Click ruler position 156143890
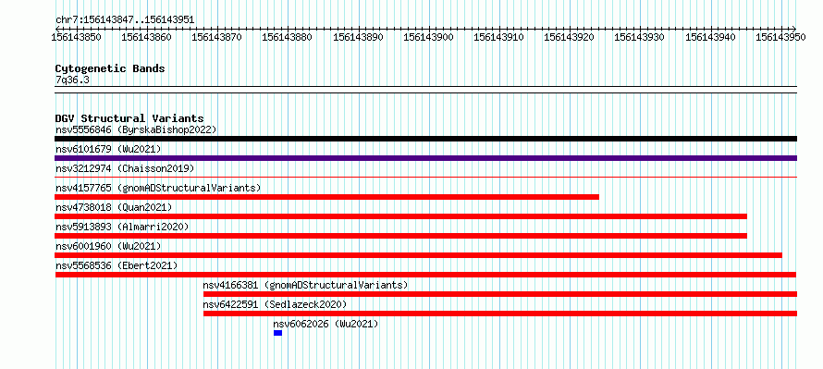The image size is (823, 369). [359, 37]
